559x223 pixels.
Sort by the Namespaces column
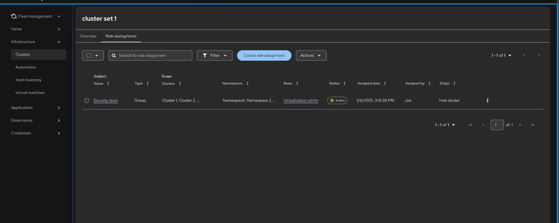(x=236, y=84)
